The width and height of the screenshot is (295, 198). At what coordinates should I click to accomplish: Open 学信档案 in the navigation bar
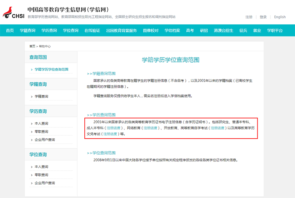pyautogui.click(x=172, y=31)
